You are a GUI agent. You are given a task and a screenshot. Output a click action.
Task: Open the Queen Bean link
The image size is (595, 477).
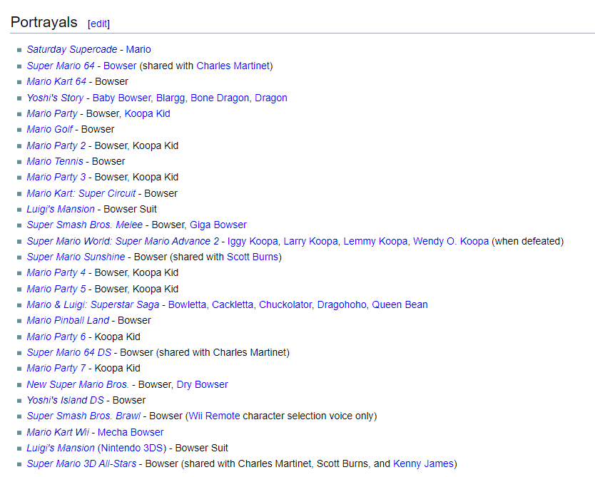click(400, 305)
